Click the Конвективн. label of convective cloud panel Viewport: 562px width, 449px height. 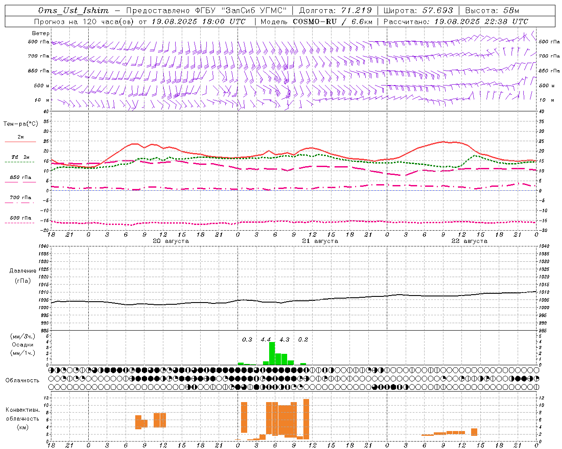(22, 410)
